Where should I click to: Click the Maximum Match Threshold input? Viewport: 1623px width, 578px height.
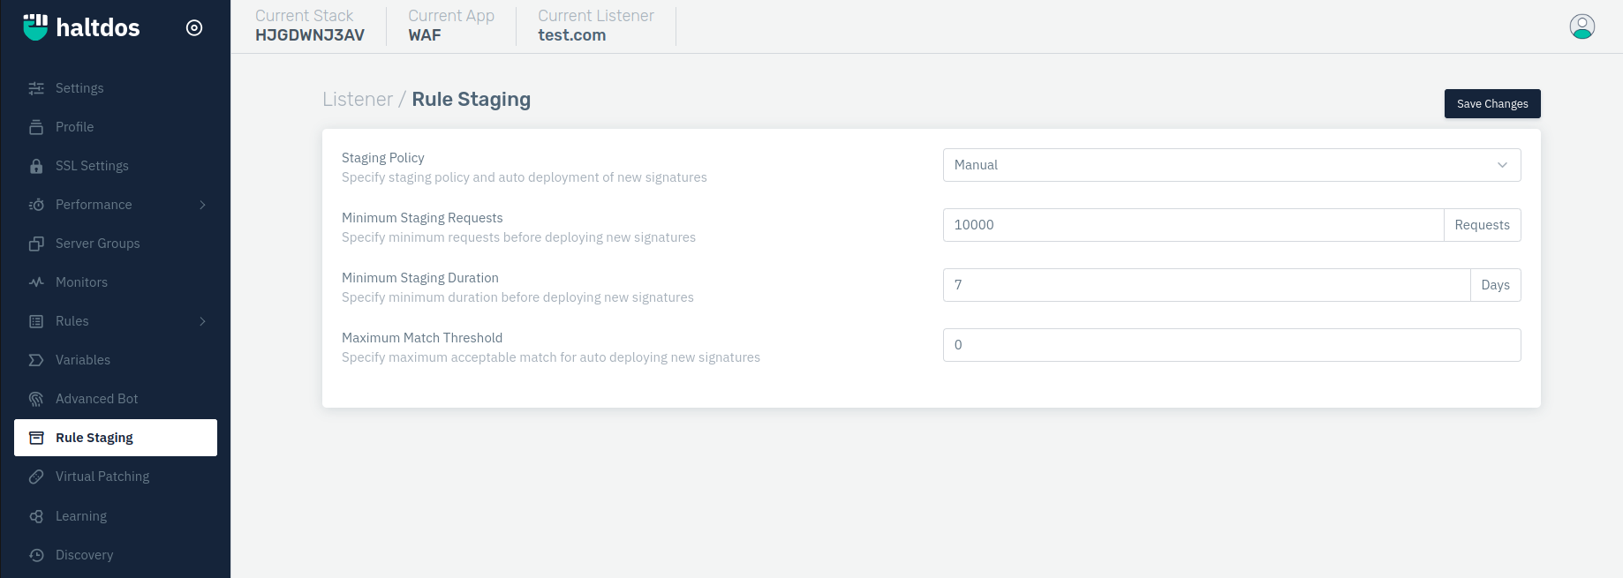pyautogui.click(x=1231, y=345)
